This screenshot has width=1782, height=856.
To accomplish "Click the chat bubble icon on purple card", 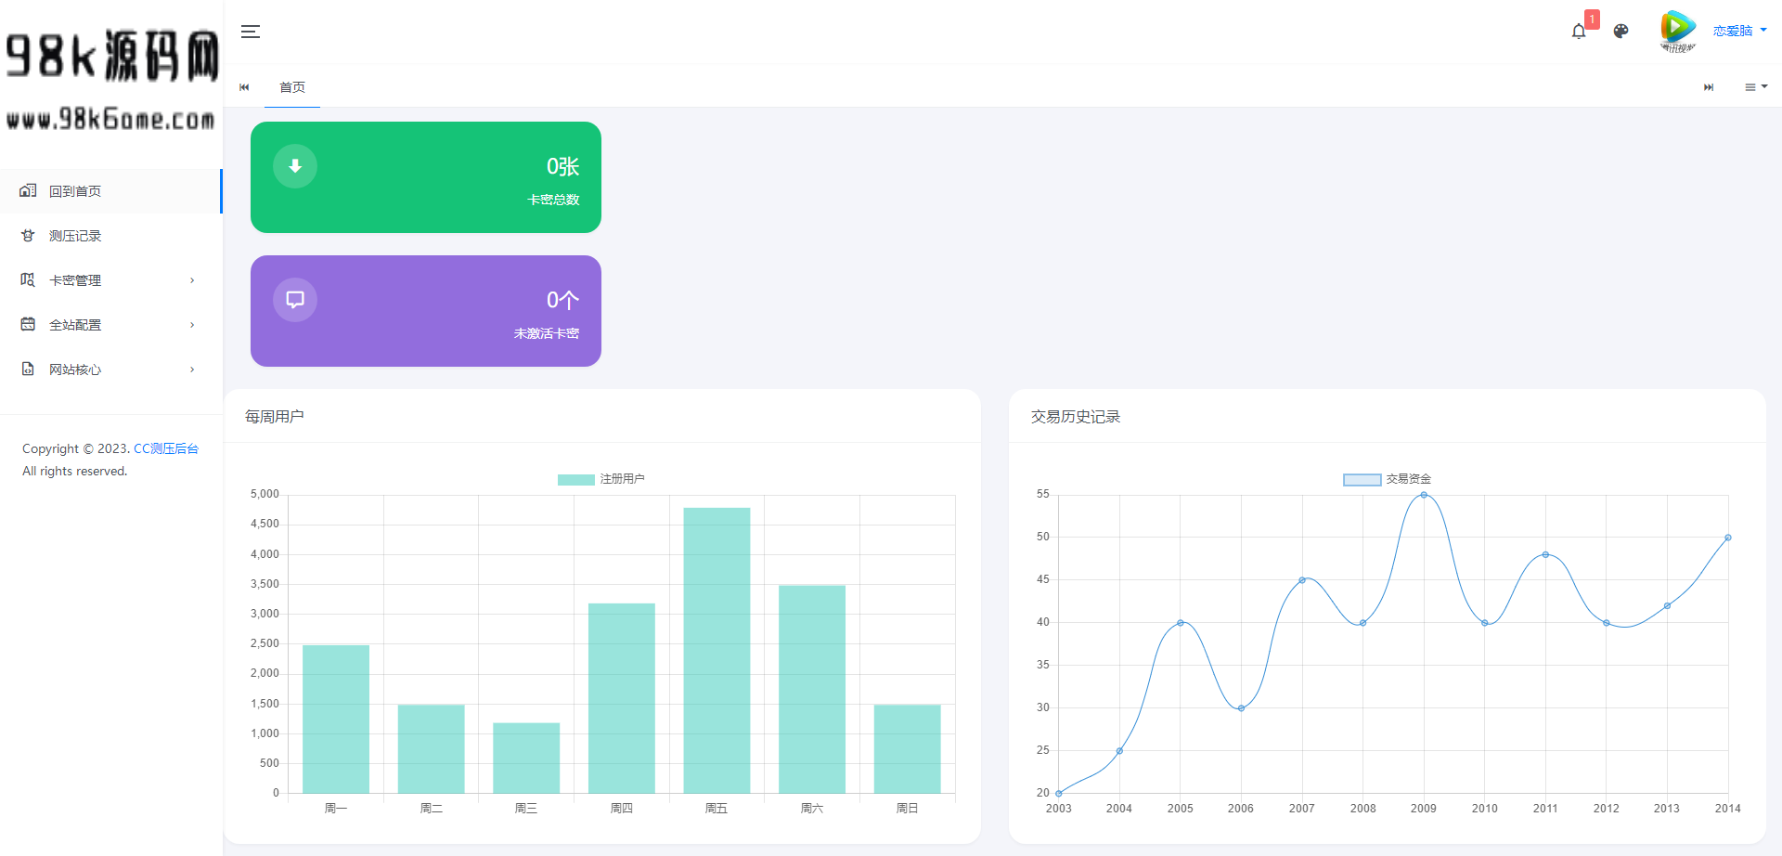I will click(295, 300).
